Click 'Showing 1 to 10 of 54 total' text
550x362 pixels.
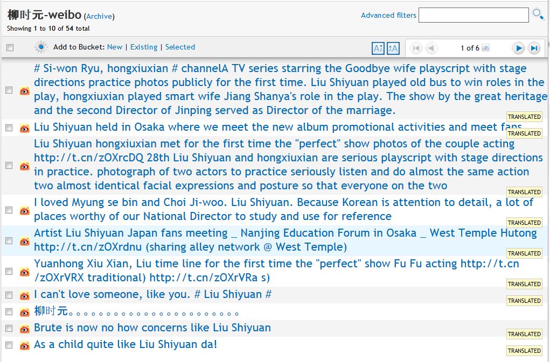(48, 29)
